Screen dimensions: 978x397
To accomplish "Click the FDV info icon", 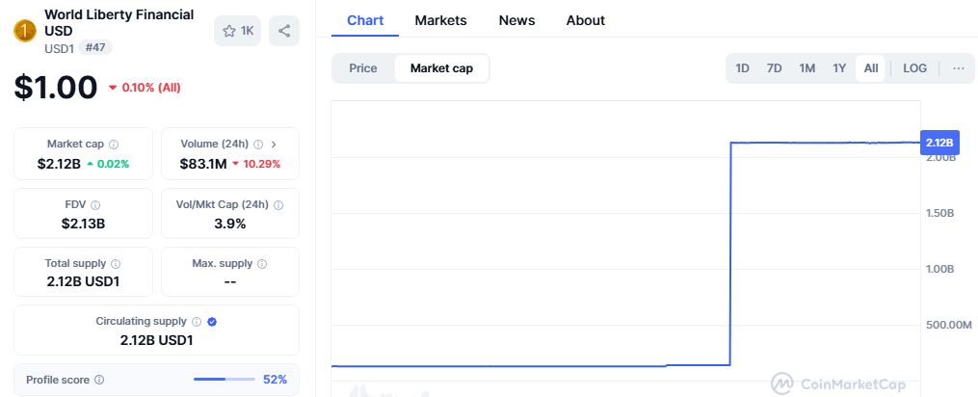I will 95,204.
